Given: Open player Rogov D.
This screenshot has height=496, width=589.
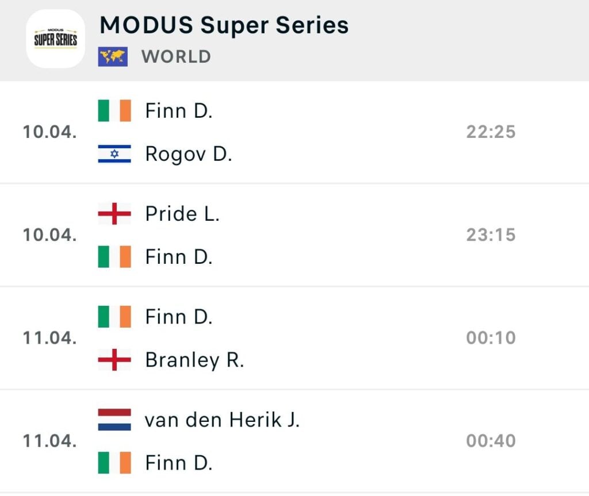Looking at the screenshot, I should point(188,153).
